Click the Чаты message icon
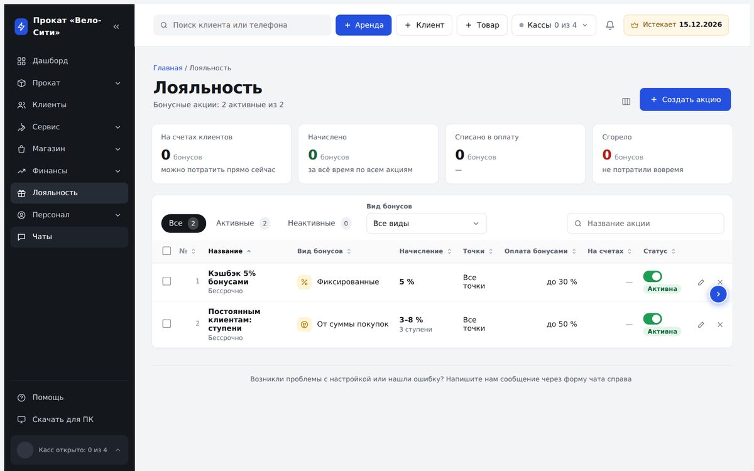 (21, 237)
